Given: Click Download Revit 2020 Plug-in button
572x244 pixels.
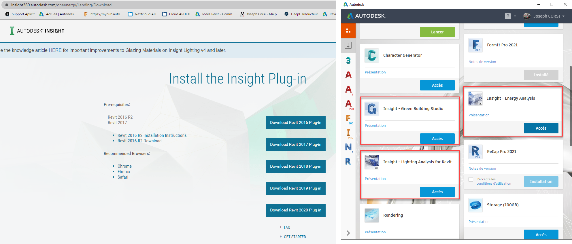Looking at the screenshot, I should pyautogui.click(x=295, y=210).
